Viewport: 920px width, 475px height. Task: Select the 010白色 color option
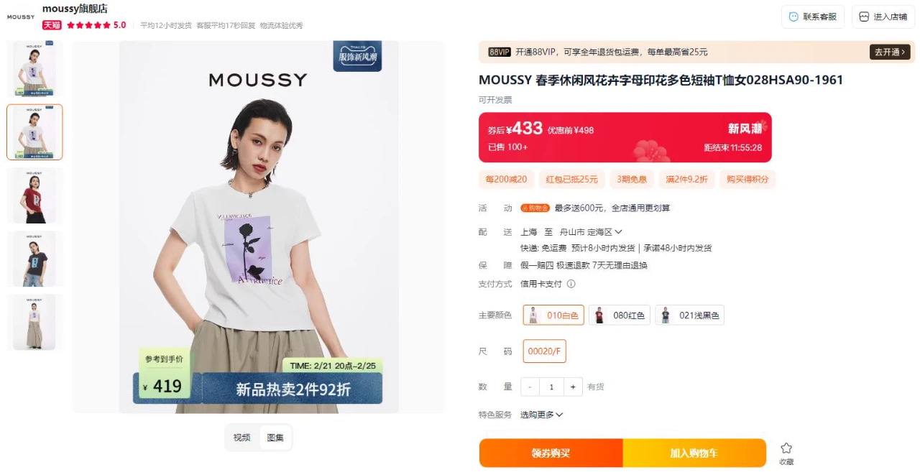point(553,315)
